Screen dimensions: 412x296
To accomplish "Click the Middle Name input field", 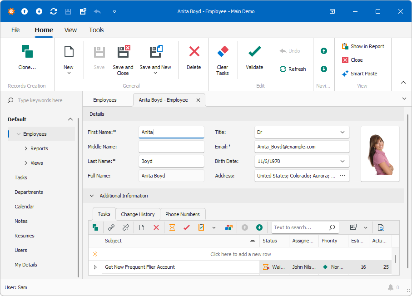I will (171, 147).
